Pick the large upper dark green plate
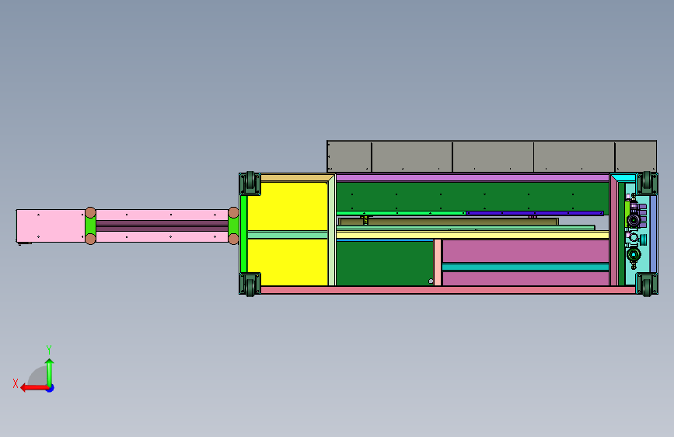674x437 pixels. pos(472,196)
